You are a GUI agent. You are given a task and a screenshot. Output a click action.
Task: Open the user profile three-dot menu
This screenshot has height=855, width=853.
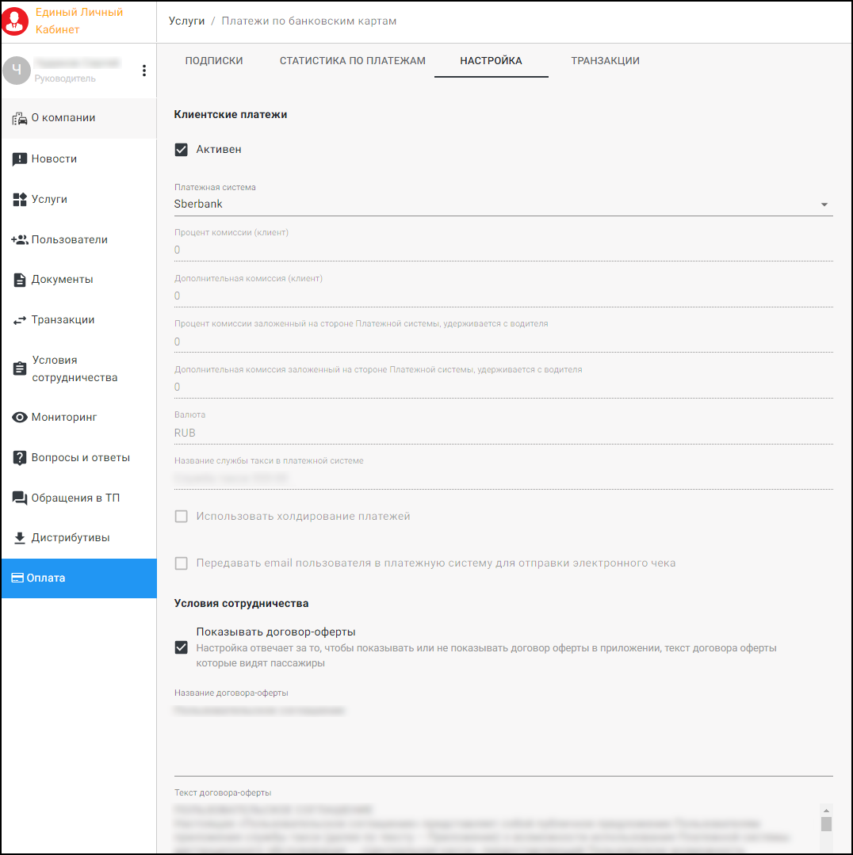tap(144, 71)
